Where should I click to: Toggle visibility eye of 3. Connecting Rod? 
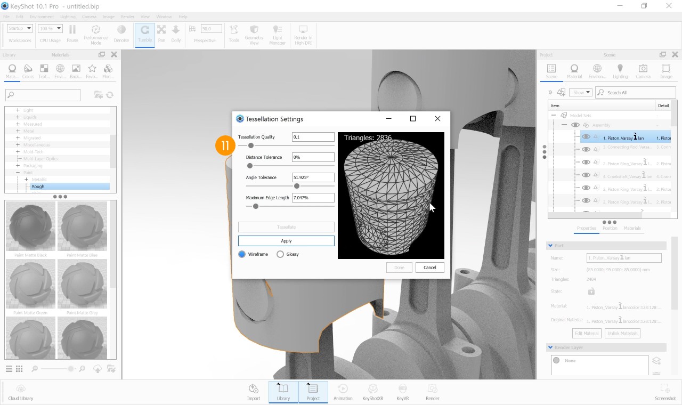click(x=586, y=150)
